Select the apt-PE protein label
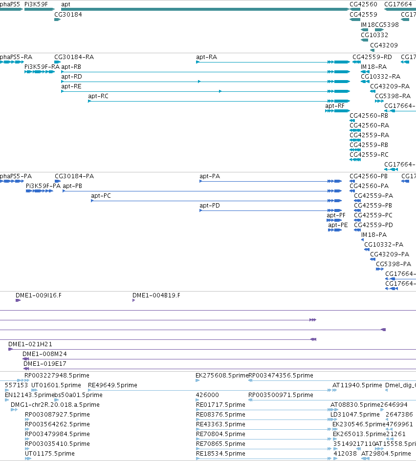Screen dimensions: 416x461 click(x=338, y=225)
